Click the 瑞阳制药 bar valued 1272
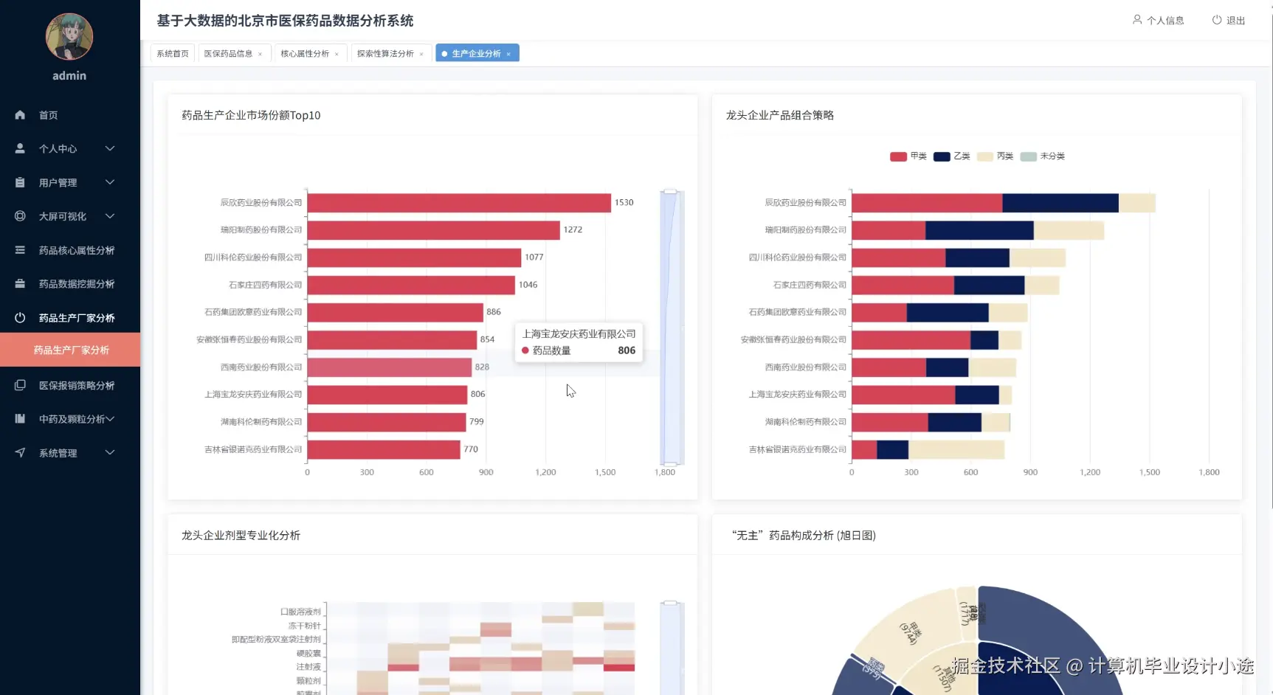This screenshot has width=1273, height=695. point(434,230)
